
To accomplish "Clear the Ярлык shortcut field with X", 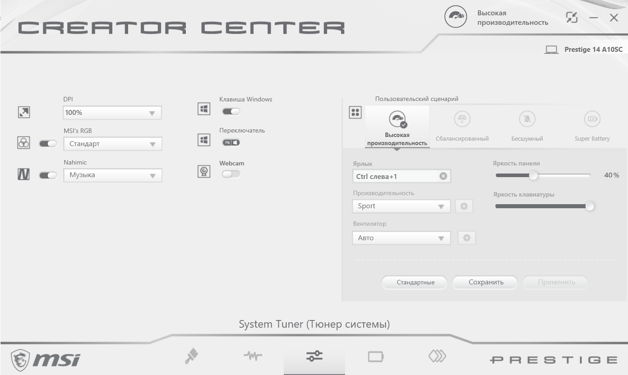I will pyautogui.click(x=443, y=176).
